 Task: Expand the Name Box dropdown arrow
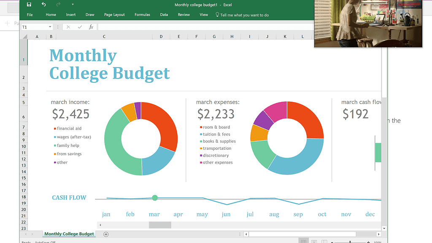(50, 27)
